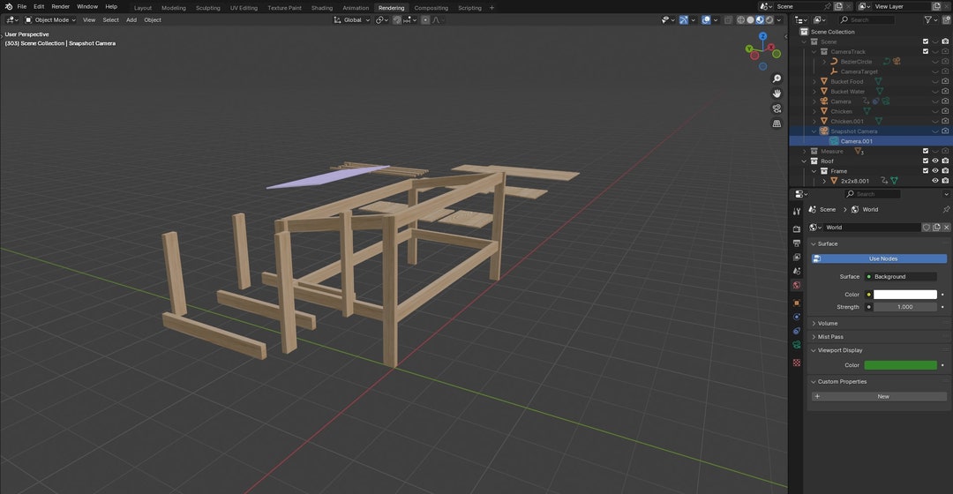Hide 2x2x8.001 object with eye icon
The image size is (953, 494).
point(935,181)
